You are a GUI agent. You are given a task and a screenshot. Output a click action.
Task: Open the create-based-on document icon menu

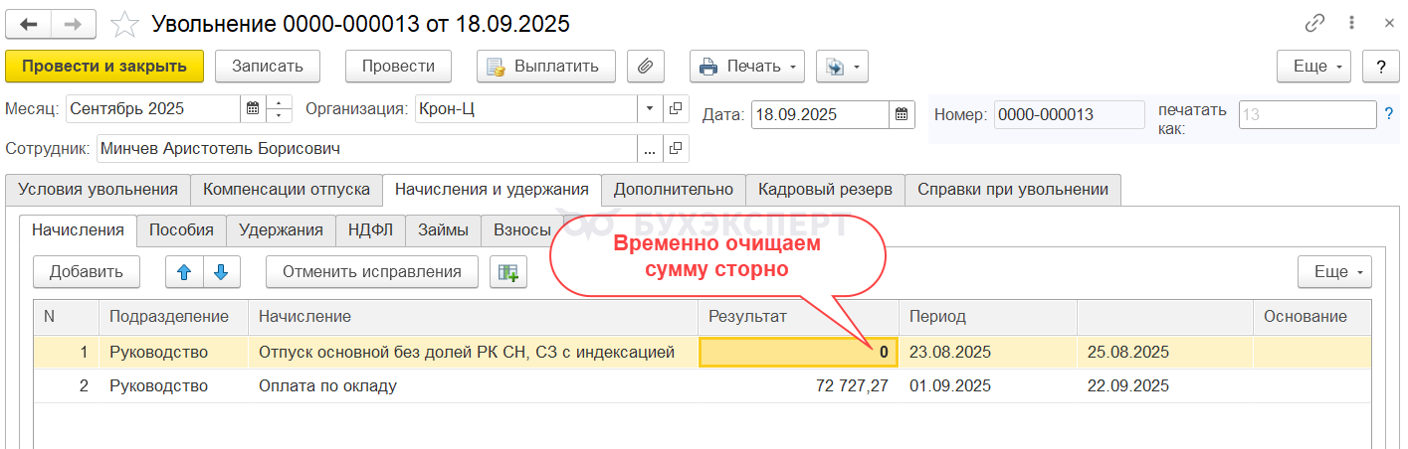(x=842, y=67)
